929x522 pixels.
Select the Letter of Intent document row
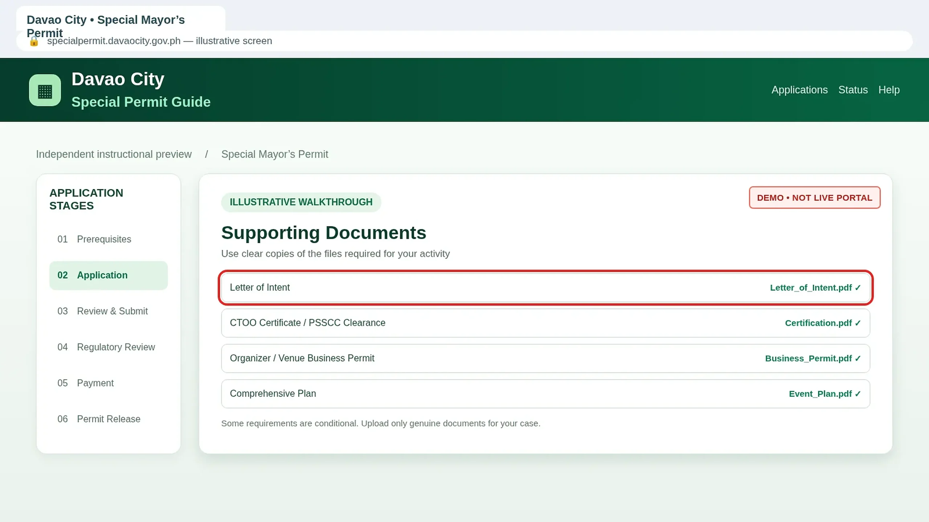coord(546,287)
